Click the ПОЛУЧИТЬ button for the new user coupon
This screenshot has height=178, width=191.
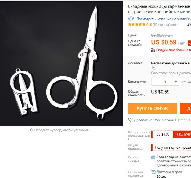click(x=182, y=134)
